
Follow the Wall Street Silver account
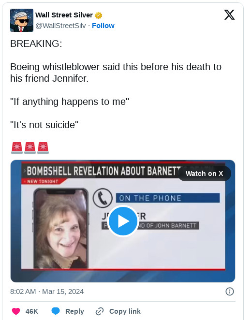(103, 26)
